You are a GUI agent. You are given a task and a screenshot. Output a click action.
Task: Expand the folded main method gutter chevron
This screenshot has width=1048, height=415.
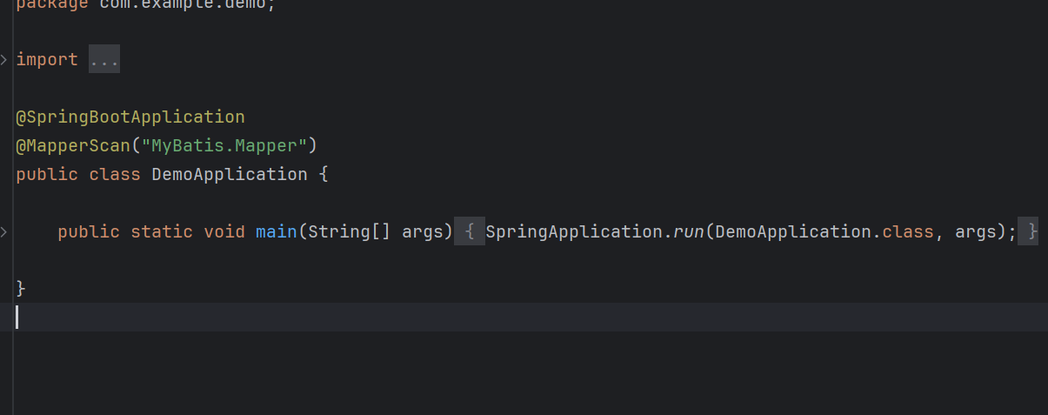coord(4,231)
